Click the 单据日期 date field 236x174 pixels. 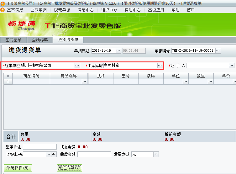click(x=103, y=51)
